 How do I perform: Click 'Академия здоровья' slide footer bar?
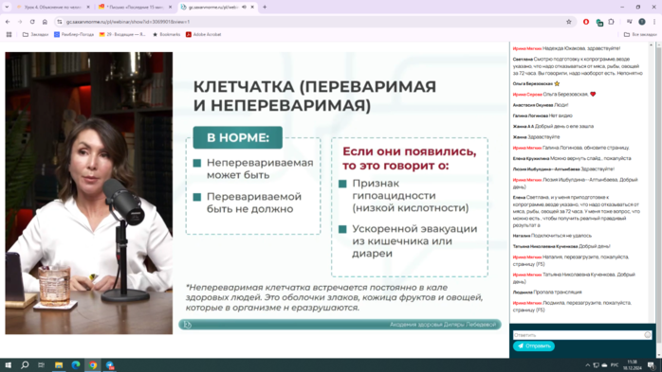(x=340, y=325)
